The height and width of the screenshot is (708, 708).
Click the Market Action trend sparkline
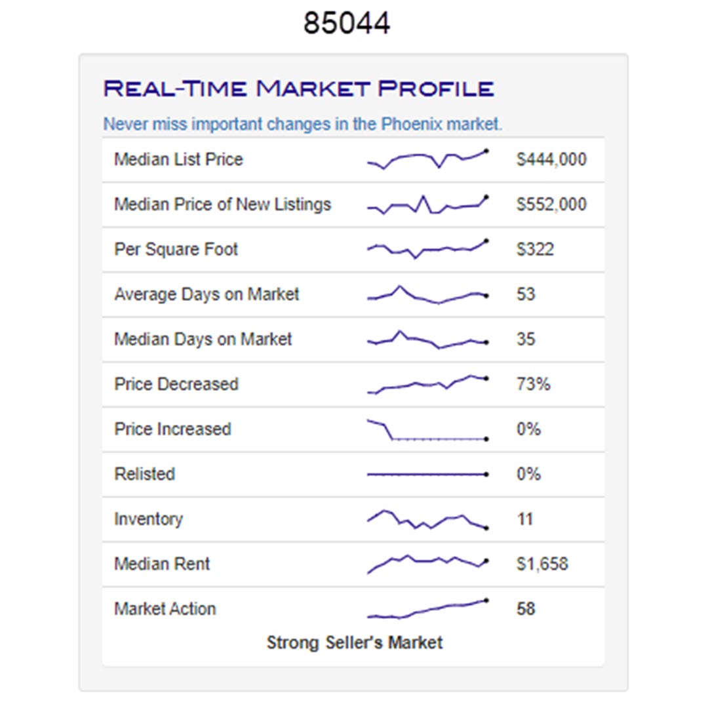[427, 609]
